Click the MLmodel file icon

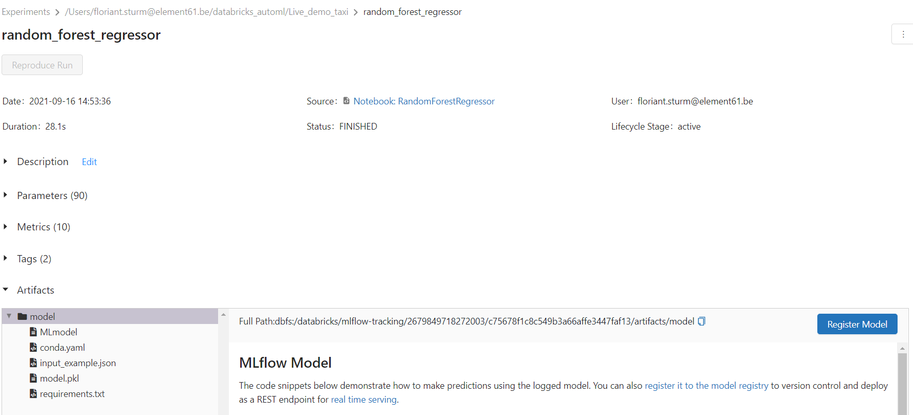[33, 332]
